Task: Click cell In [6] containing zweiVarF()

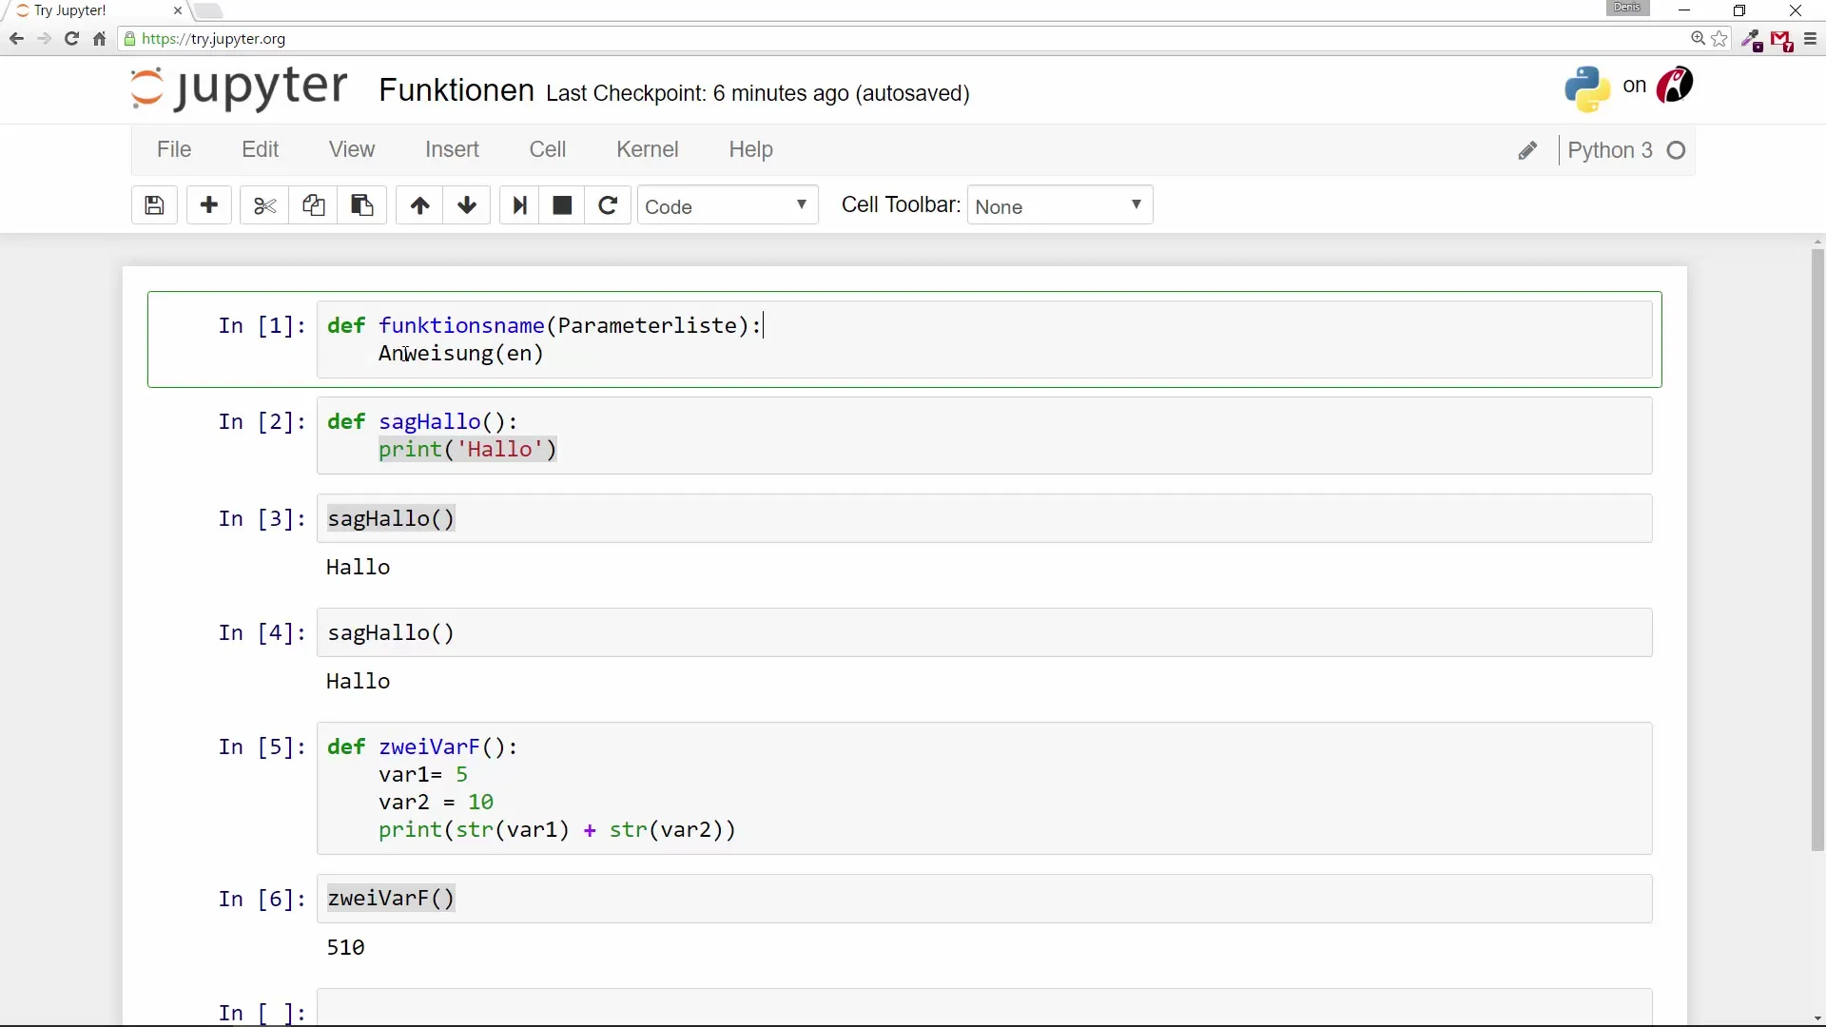Action: pyautogui.click(x=984, y=899)
